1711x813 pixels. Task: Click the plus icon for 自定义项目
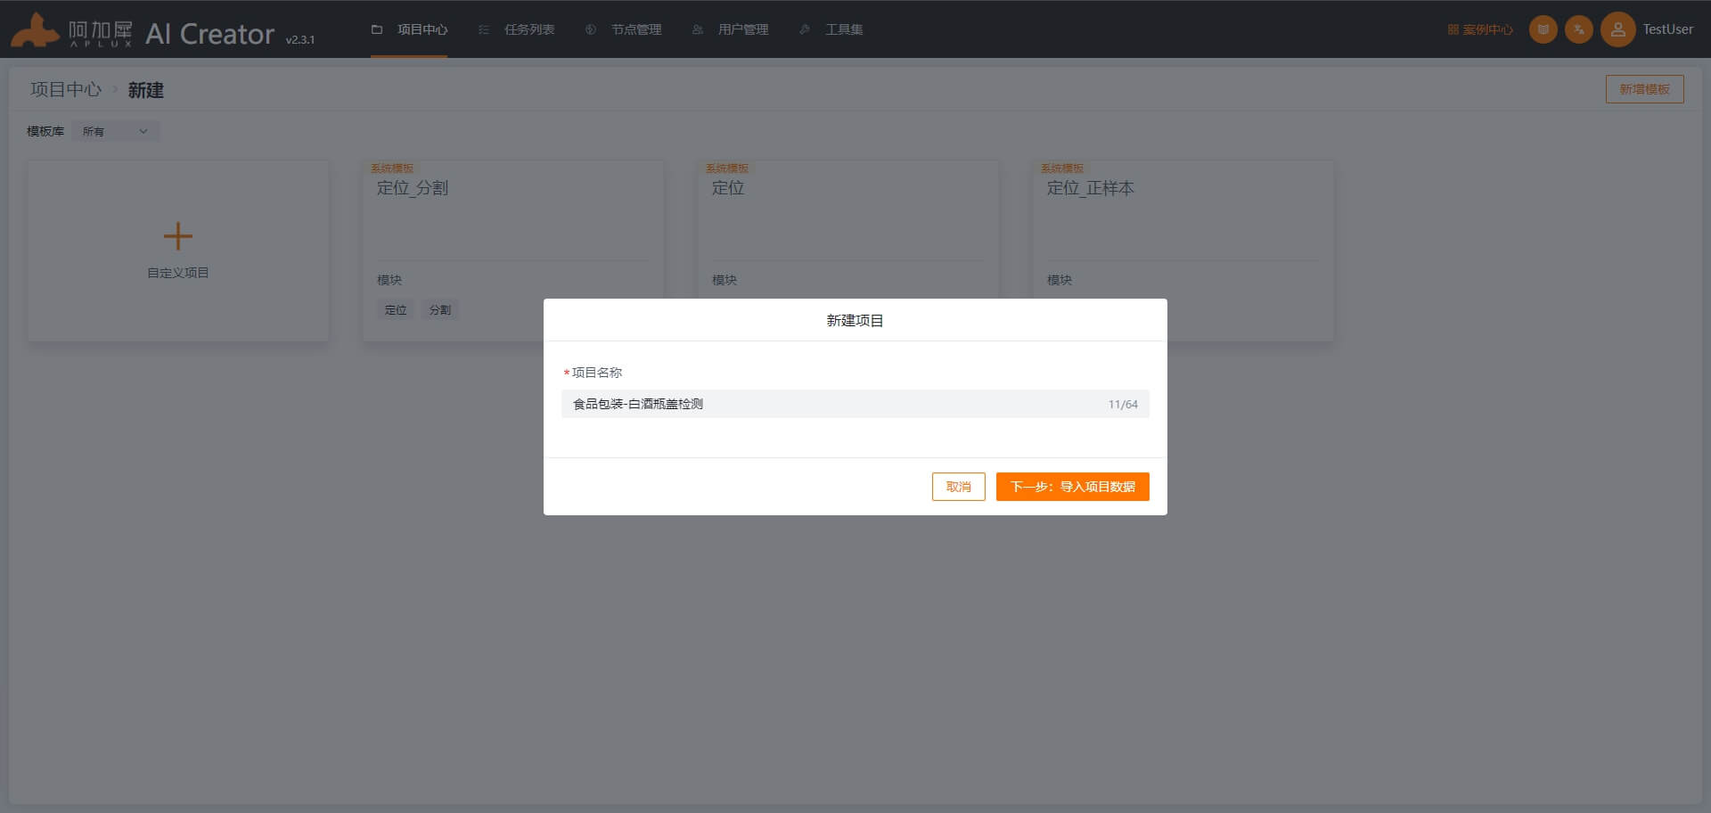click(x=178, y=236)
